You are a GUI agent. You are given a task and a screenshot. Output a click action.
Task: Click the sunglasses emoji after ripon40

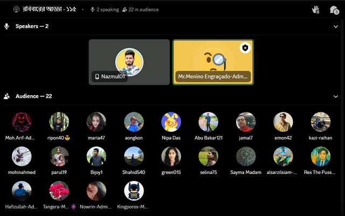67,138
